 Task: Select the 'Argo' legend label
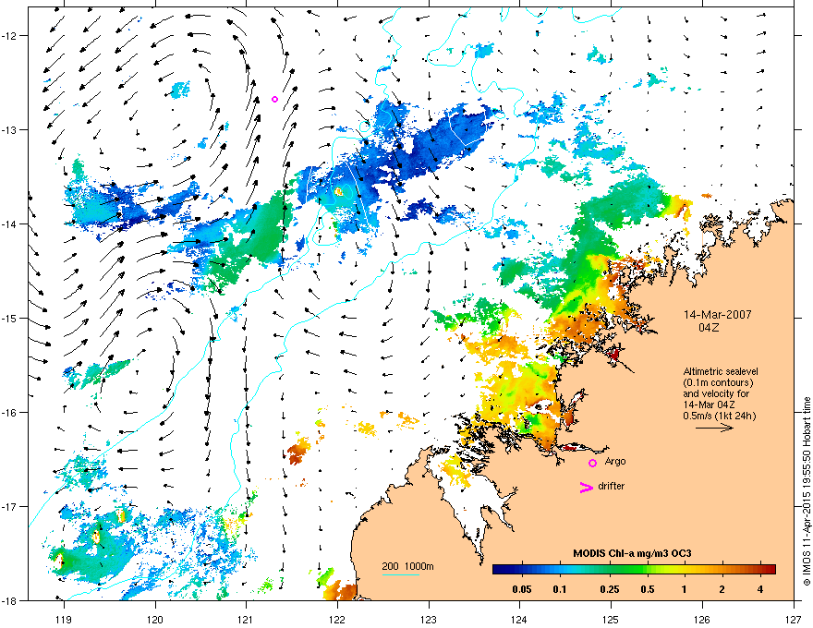[615, 461]
